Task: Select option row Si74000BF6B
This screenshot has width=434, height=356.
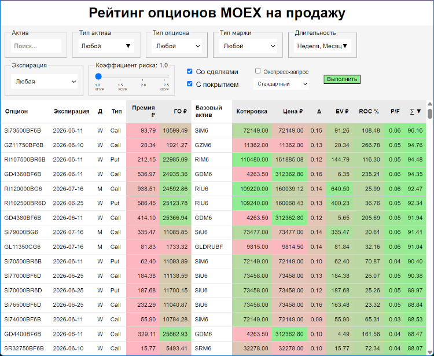Action: tap(213, 320)
